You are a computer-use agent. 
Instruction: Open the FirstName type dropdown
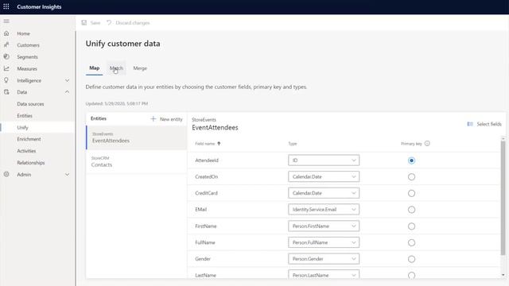coord(324,226)
